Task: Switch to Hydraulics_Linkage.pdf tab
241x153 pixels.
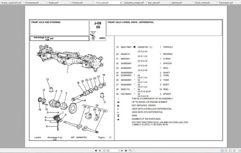Action: tap(134, 3)
